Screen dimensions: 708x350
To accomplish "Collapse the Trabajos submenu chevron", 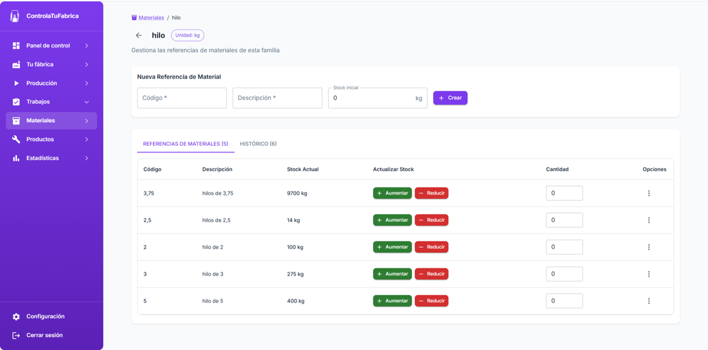I will 86,102.
